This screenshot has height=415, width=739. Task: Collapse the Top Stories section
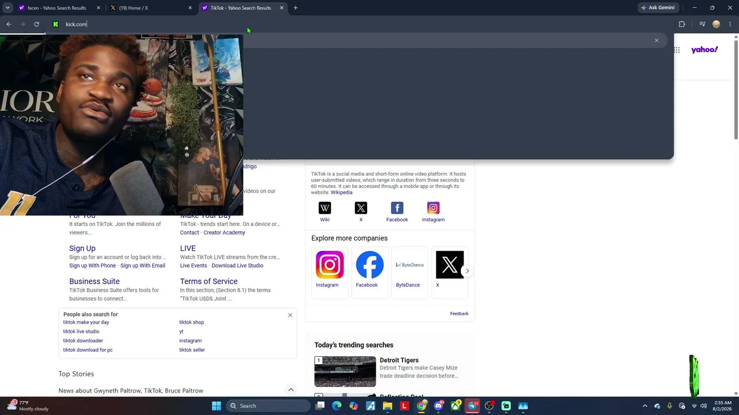coord(291,390)
